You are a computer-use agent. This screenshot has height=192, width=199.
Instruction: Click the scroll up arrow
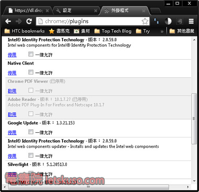pyautogui.click(x=194, y=40)
